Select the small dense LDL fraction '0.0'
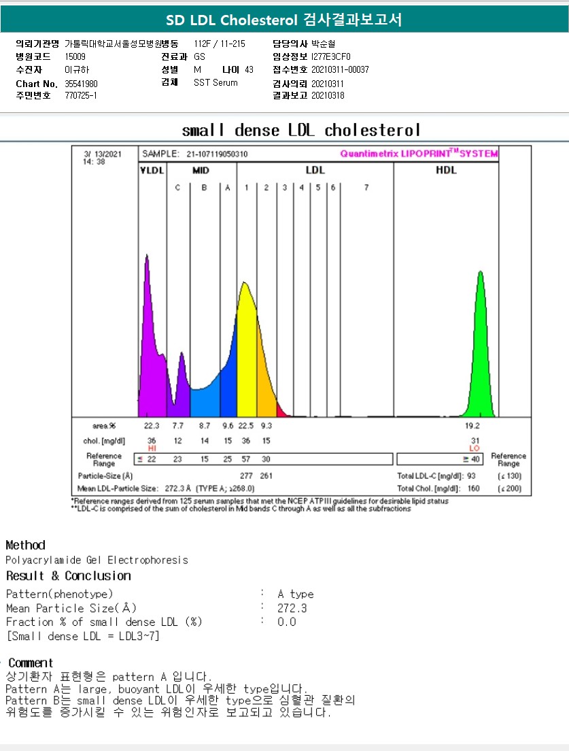Viewport: 569px width, 751px height. tap(287, 622)
